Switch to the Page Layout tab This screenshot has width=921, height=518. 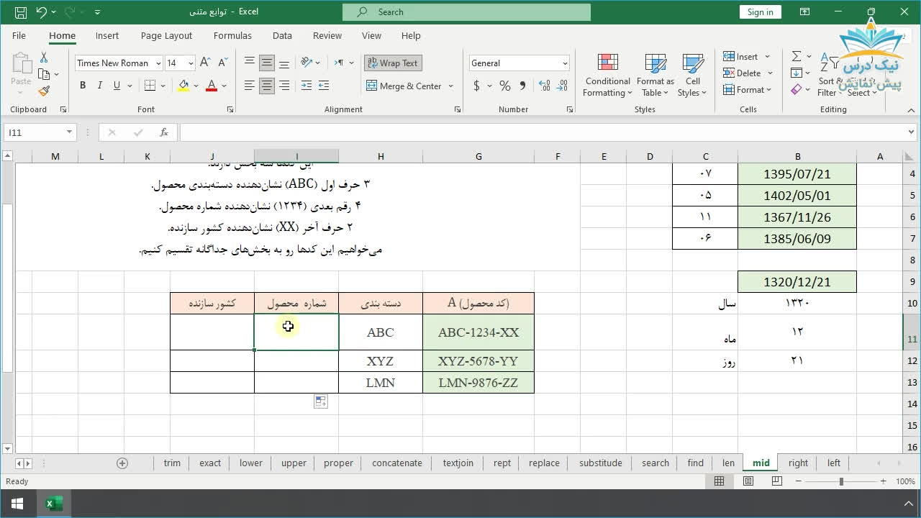pyautogui.click(x=166, y=35)
